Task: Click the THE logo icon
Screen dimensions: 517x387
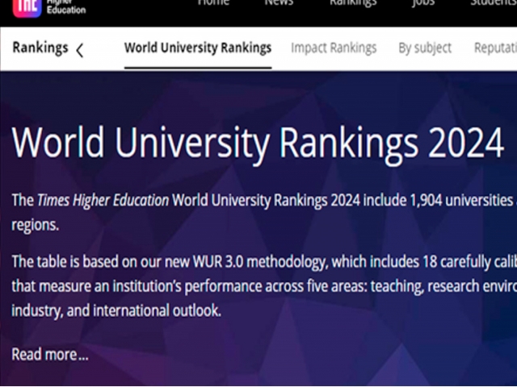Action: pyautogui.click(x=27, y=6)
